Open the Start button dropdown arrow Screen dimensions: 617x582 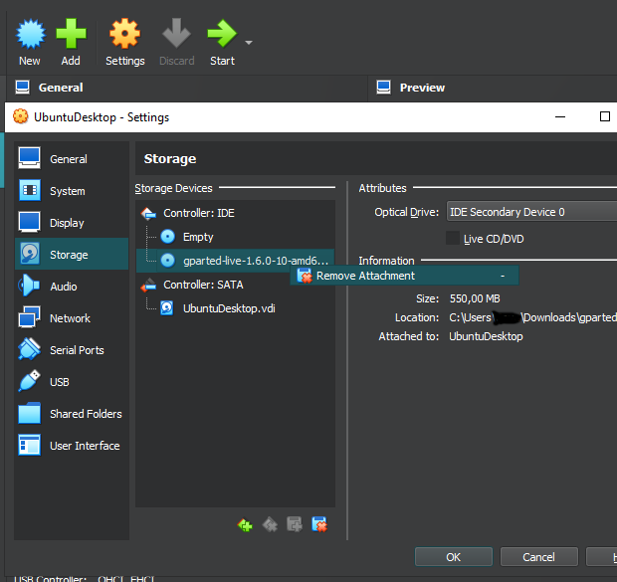(x=249, y=42)
